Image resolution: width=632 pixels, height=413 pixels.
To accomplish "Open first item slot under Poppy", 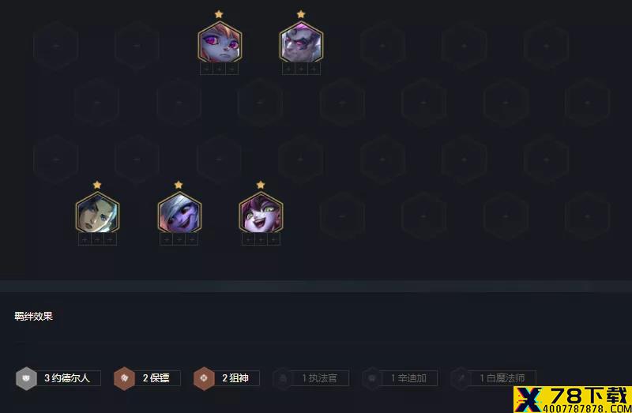I will (206, 69).
